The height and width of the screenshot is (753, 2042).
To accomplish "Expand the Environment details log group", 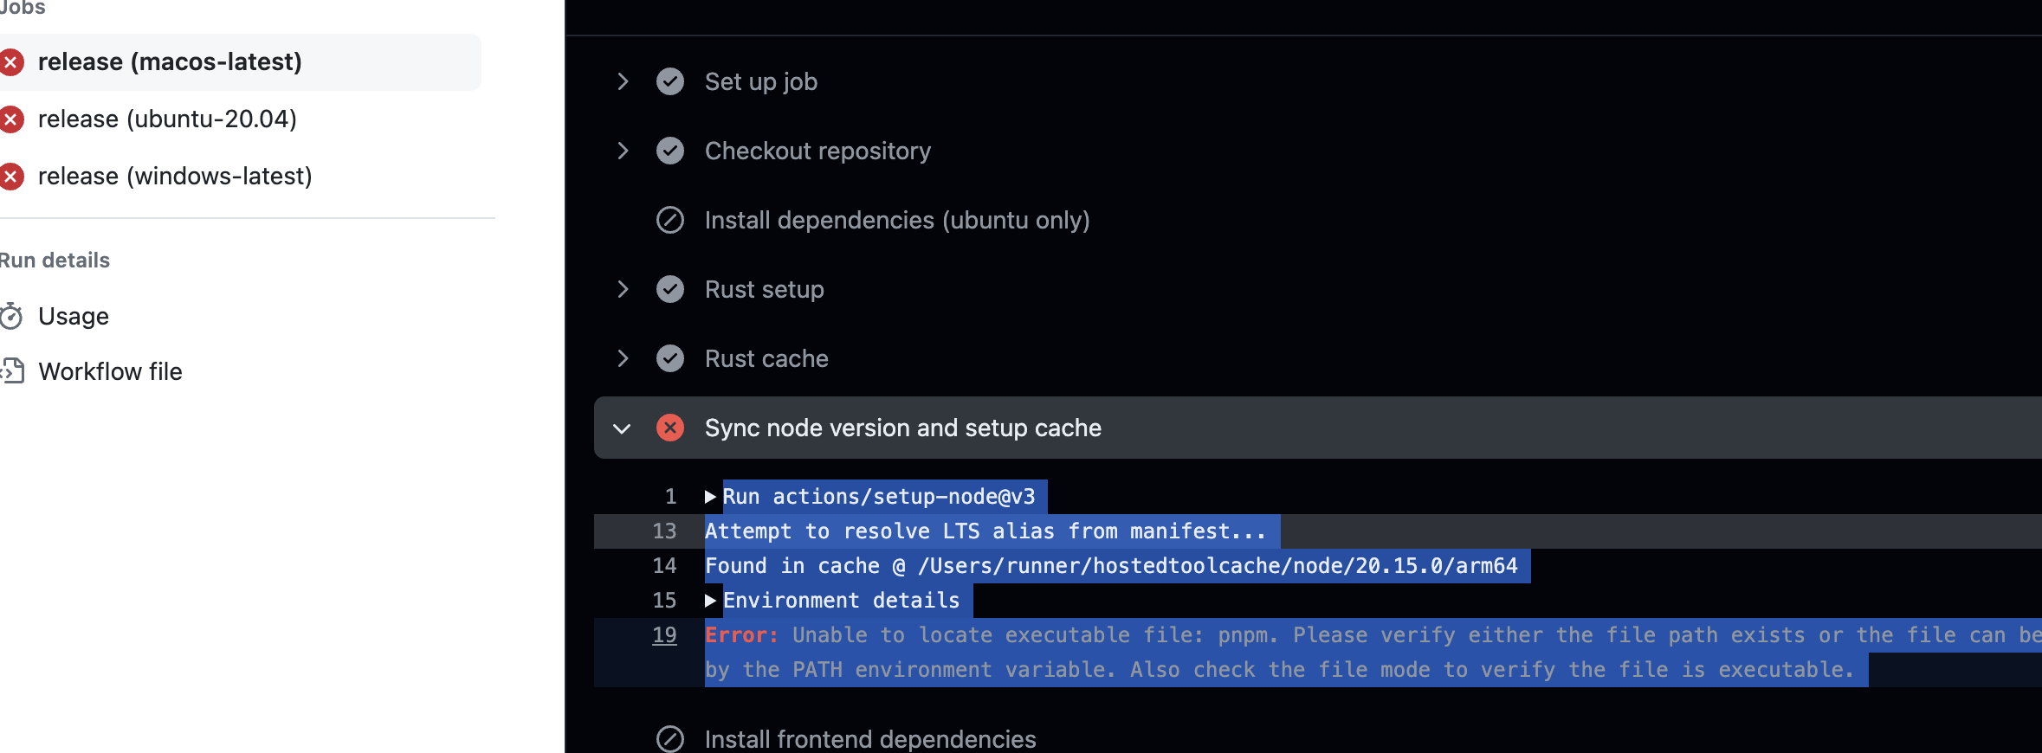I will pos(710,601).
